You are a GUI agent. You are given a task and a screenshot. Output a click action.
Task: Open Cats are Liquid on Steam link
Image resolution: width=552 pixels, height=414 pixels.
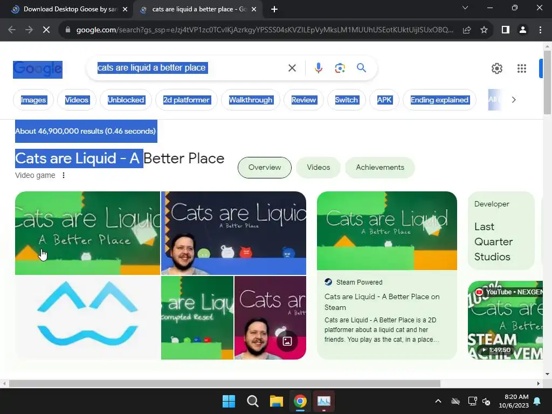(x=382, y=302)
